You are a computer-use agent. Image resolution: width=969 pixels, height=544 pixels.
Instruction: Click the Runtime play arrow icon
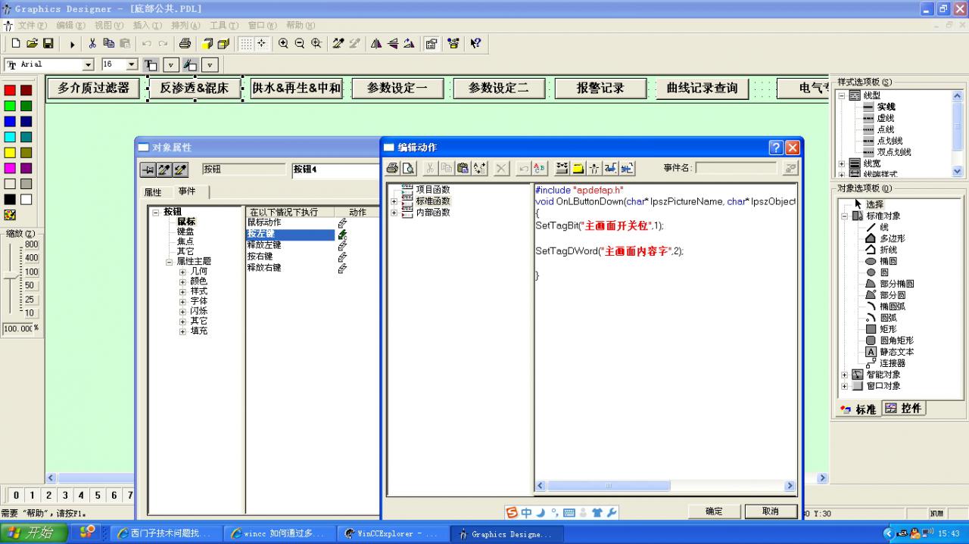pos(73,44)
